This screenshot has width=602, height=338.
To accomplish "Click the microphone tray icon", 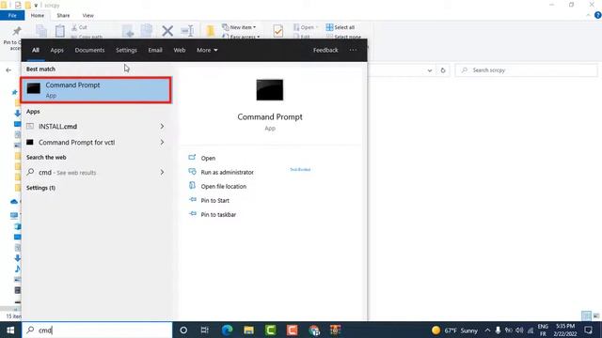I will pyautogui.click(x=498, y=330).
